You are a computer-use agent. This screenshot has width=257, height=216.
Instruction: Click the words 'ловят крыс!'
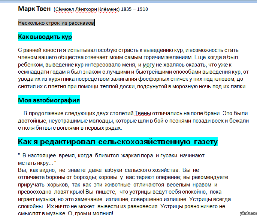point(69,192)
